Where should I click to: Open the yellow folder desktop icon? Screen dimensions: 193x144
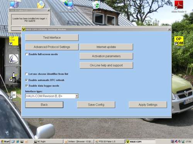[x=41, y=4]
